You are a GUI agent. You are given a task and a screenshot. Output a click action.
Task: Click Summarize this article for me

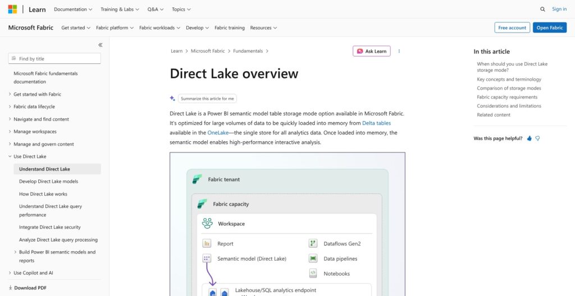(207, 99)
